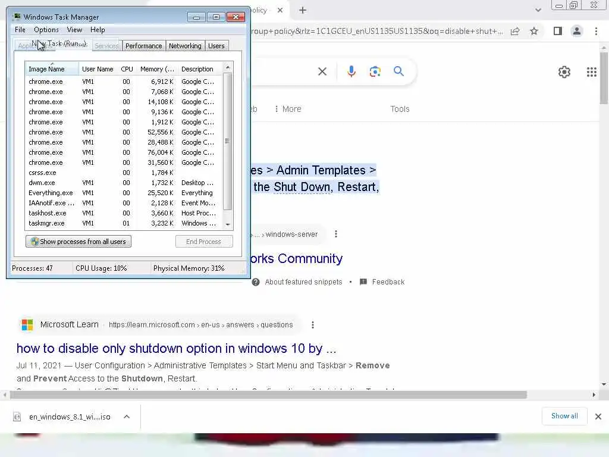Screen dimensions: 609x457
Task: Open Task Manager File menu
Action: coord(20,30)
